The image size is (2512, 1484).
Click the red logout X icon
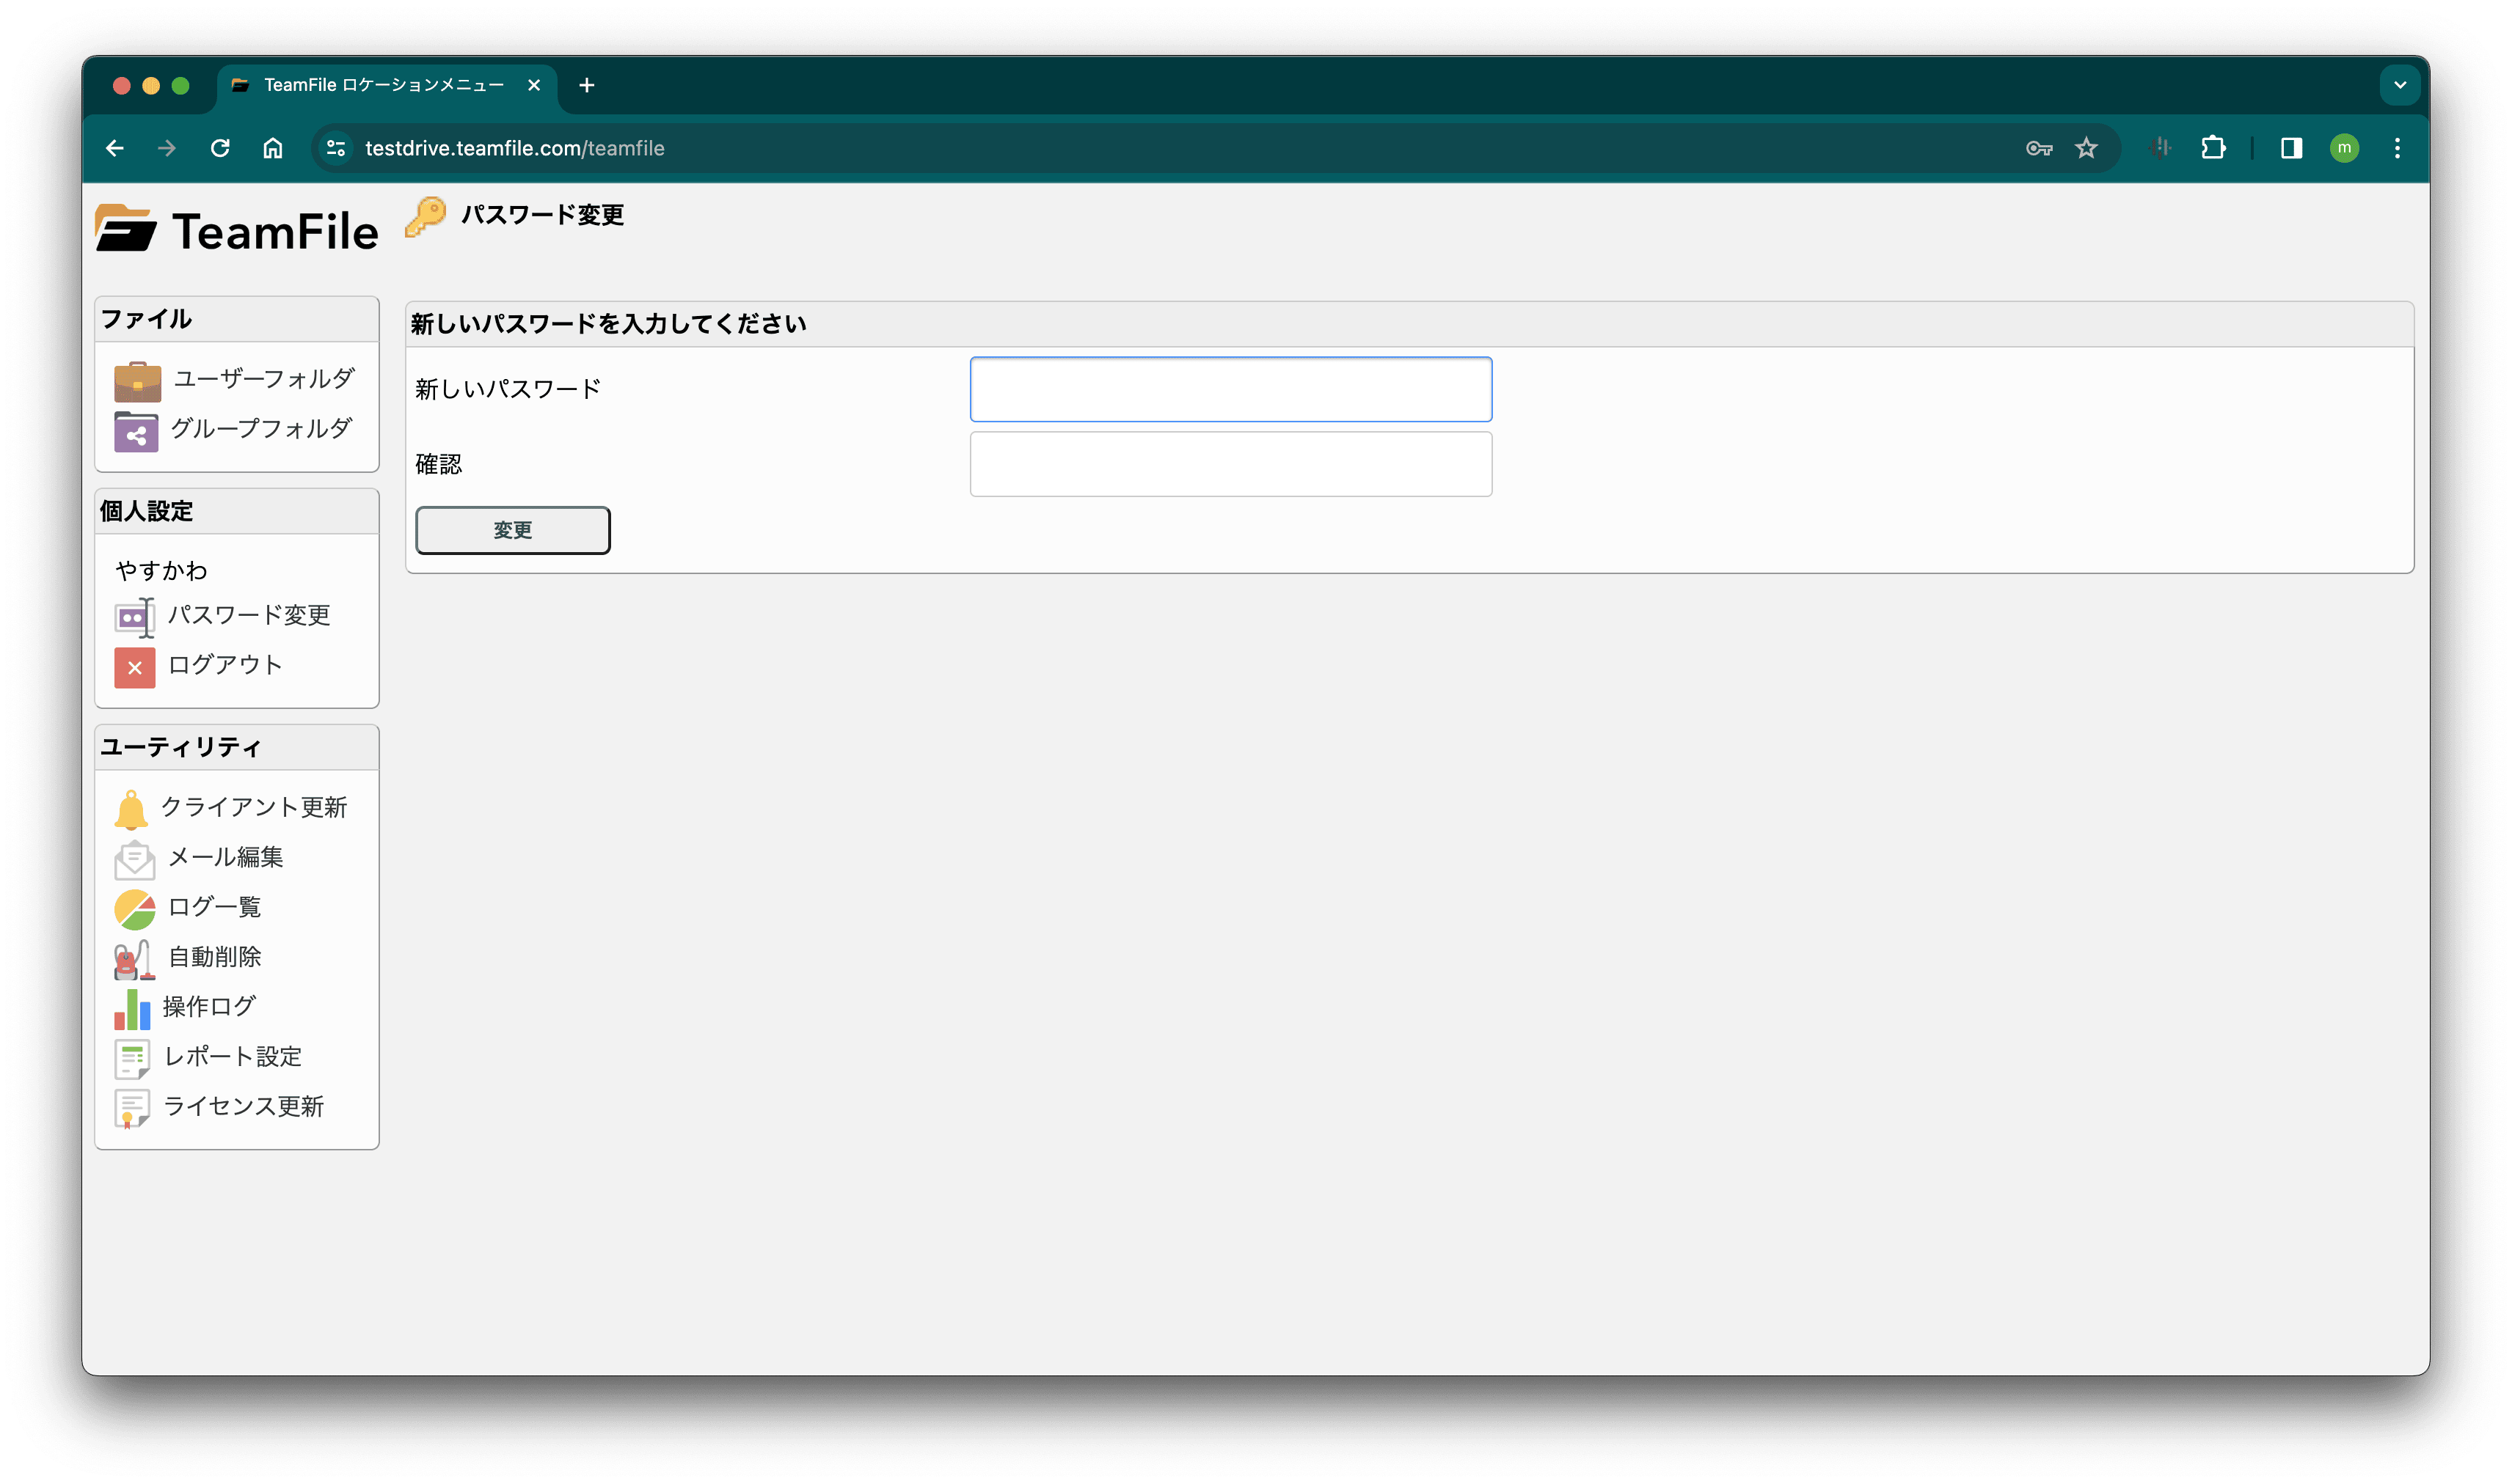click(134, 667)
